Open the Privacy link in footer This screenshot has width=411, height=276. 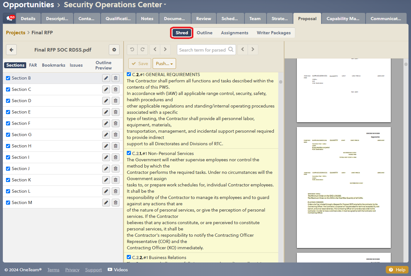tap(72, 270)
